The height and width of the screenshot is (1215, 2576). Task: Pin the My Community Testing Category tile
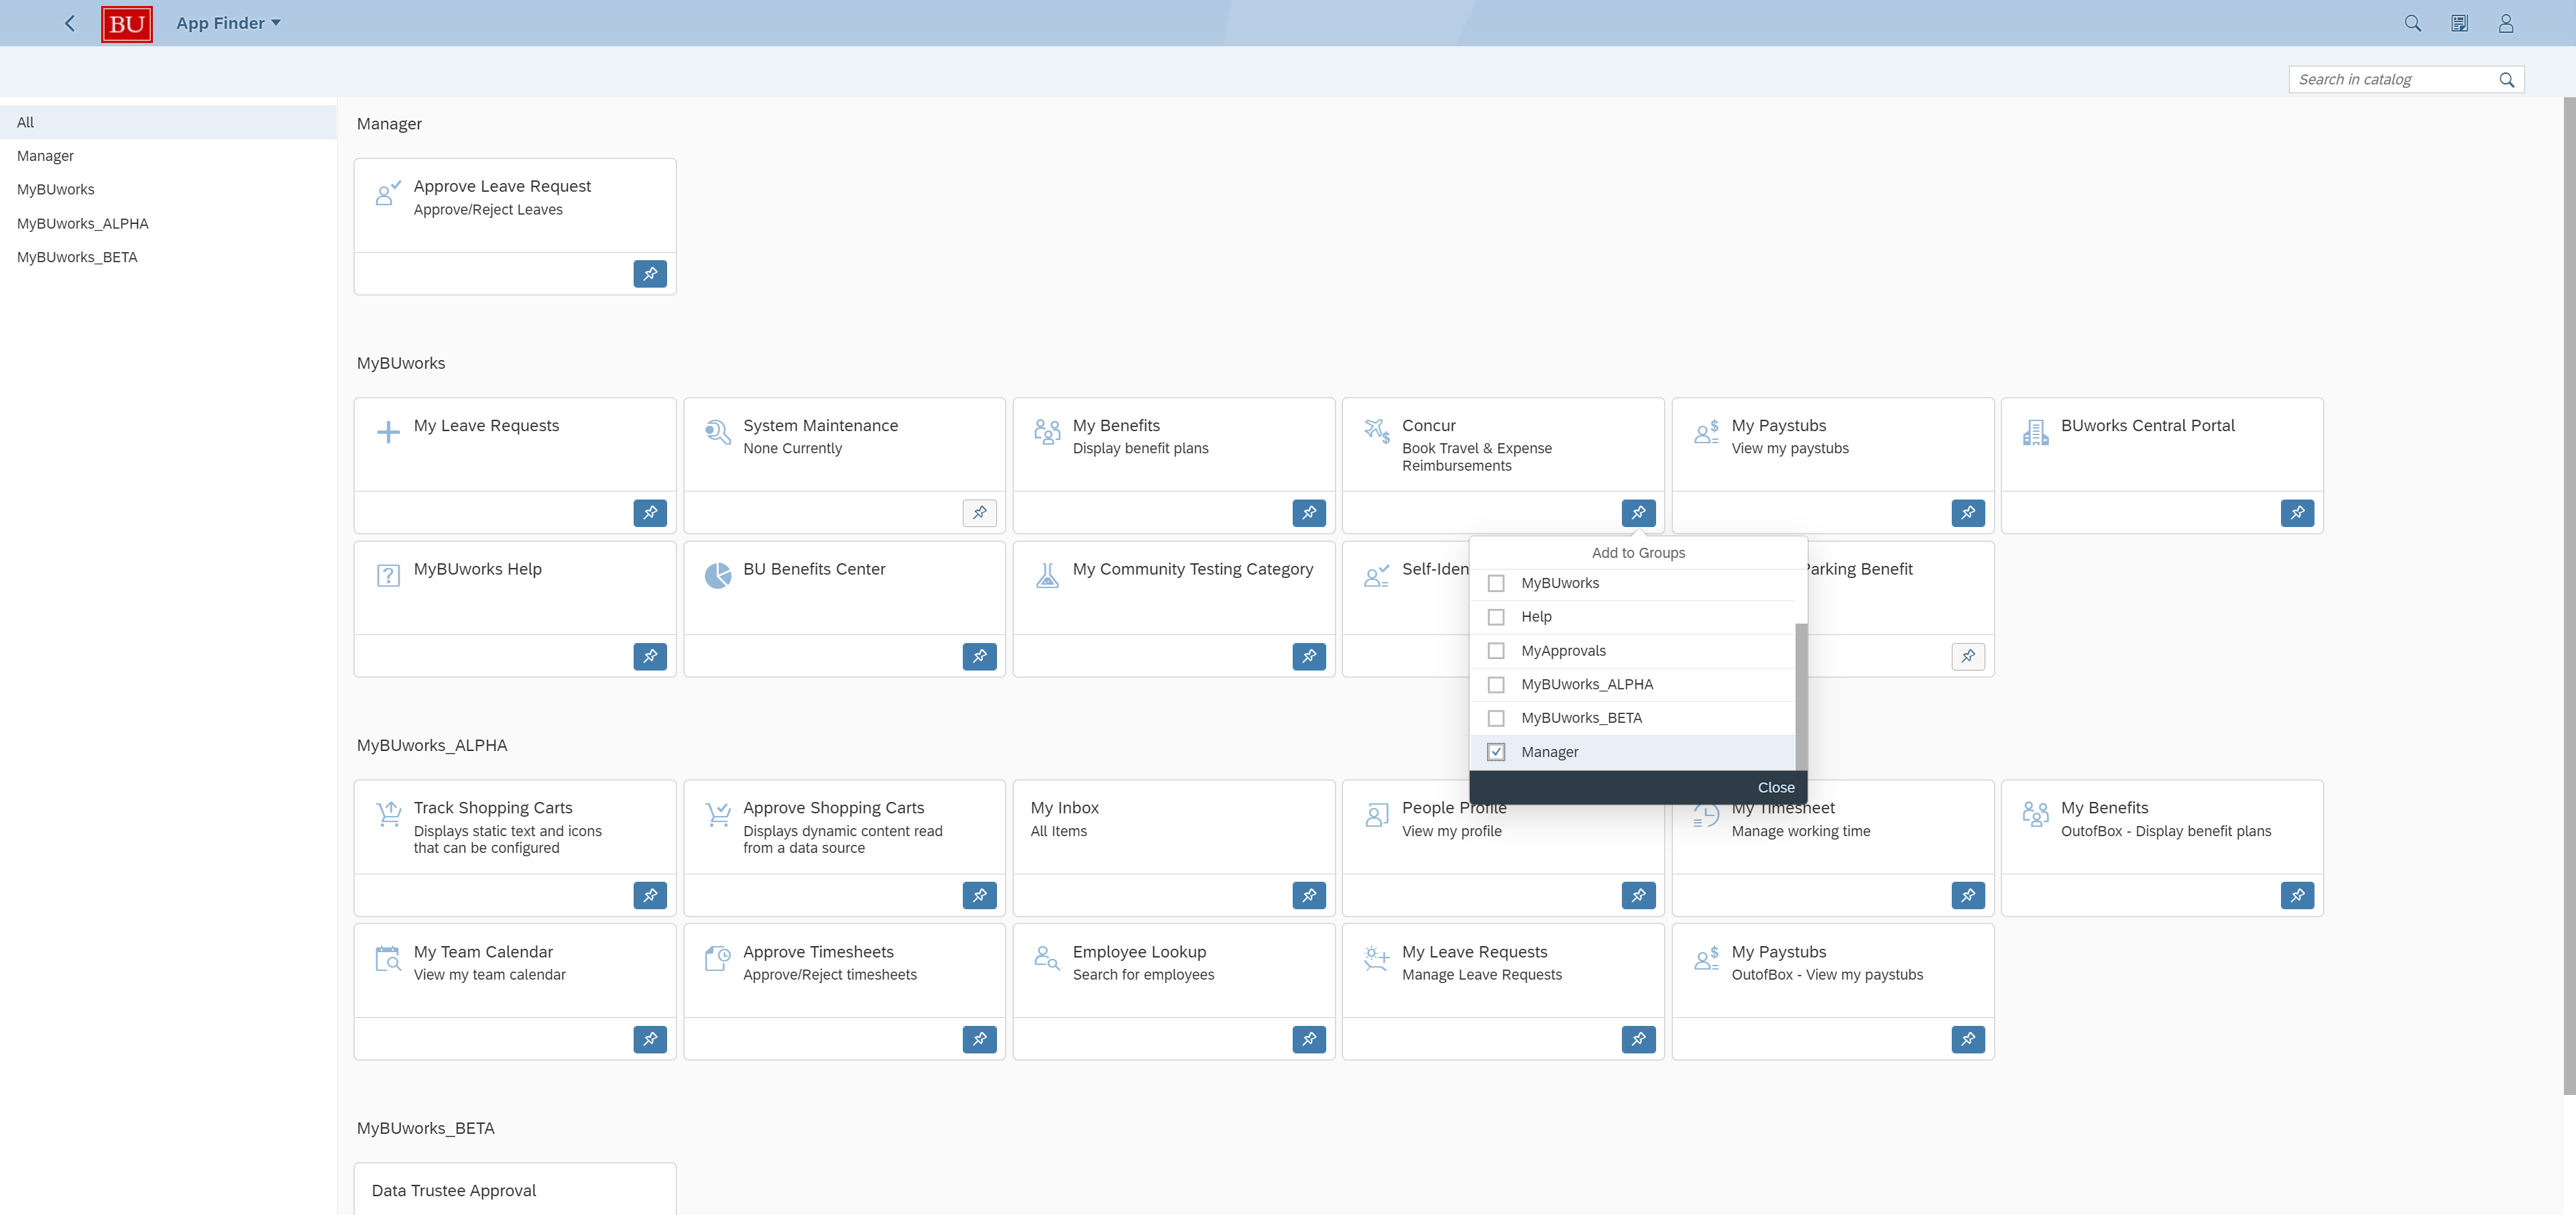tap(1309, 656)
